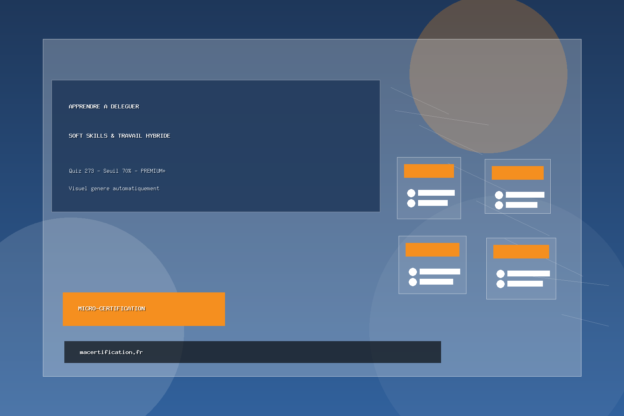Select first radio circle in top-right card
The width and height of the screenshot is (624, 416).
pyautogui.click(x=499, y=195)
